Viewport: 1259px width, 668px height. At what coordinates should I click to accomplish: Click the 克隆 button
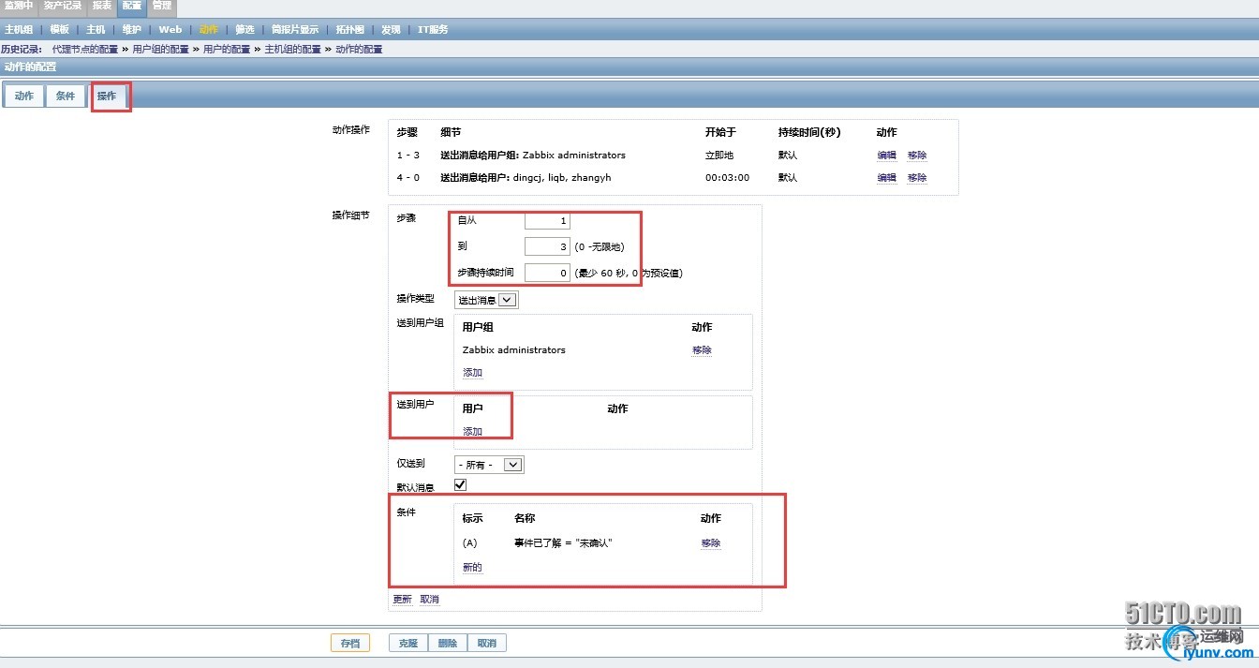click(x=408, y=644)
